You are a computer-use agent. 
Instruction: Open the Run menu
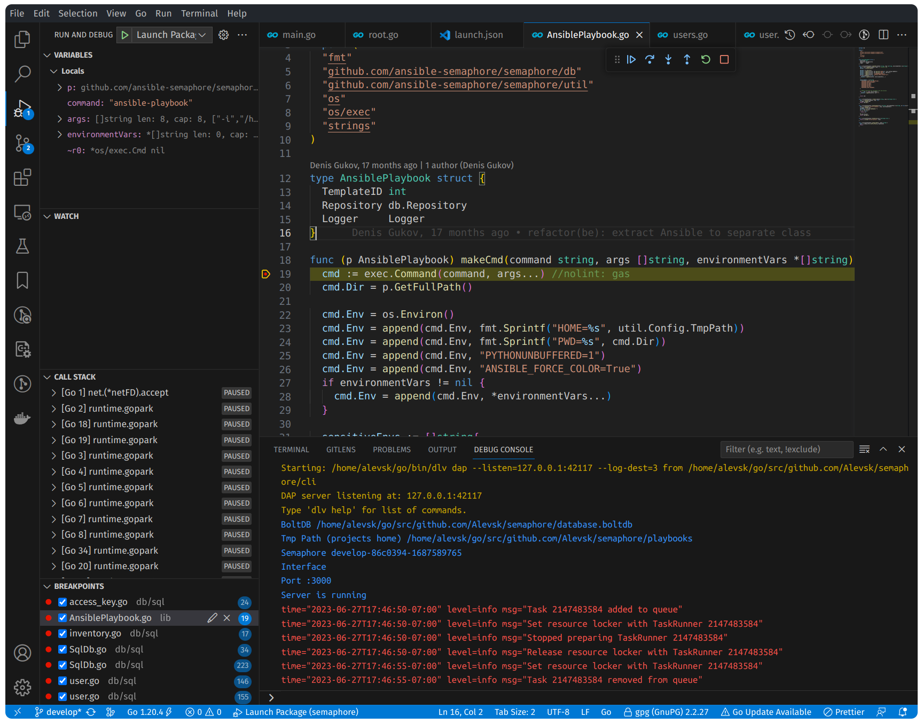163,13
